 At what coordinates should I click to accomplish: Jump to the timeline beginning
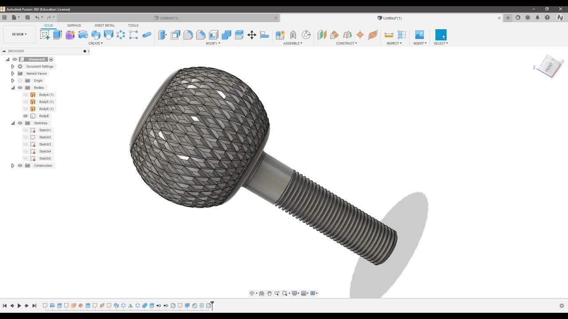[x=5, y=306]
